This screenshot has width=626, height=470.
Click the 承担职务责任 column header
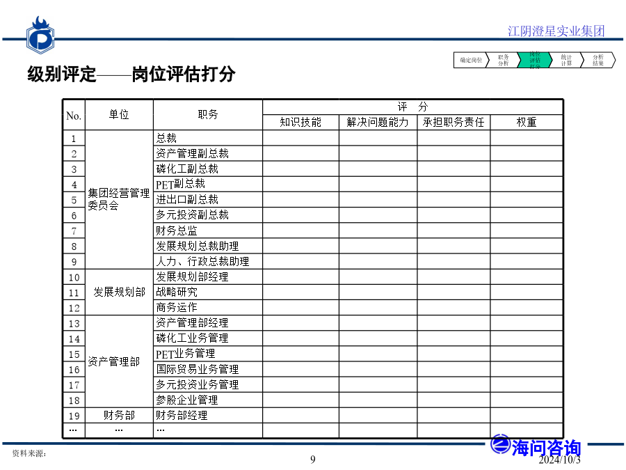tap(454, 122)
